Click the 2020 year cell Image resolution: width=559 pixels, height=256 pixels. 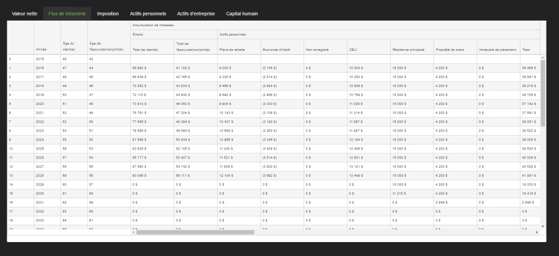click(48, 104)
